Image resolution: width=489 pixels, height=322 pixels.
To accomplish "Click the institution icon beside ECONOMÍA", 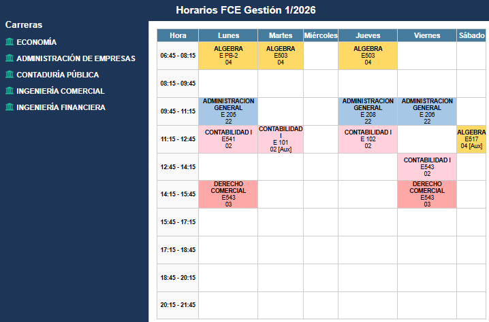I will [9, 42].
